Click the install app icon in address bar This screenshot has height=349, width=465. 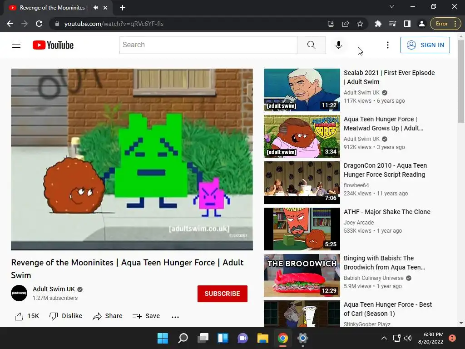(331, 24)
